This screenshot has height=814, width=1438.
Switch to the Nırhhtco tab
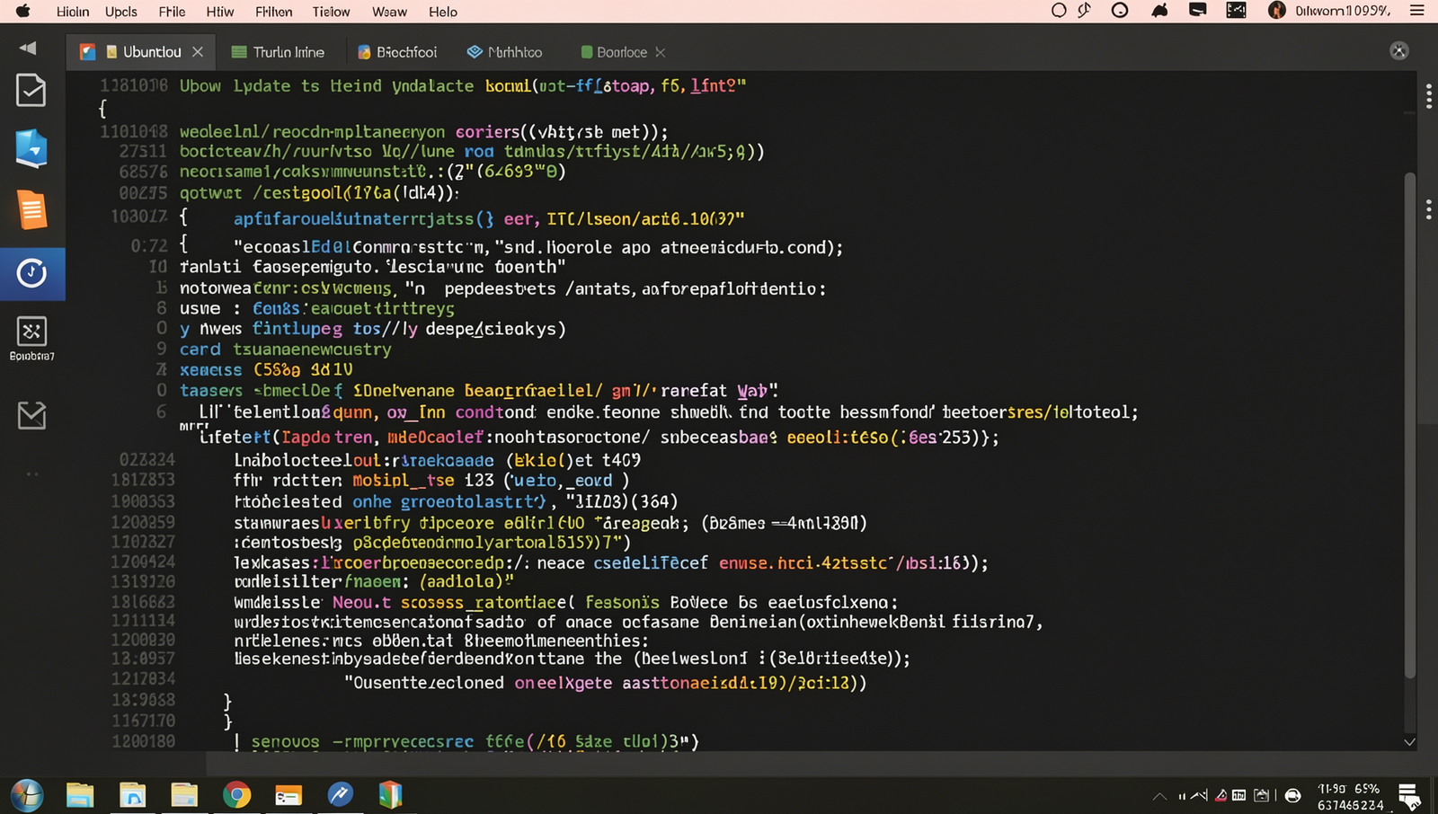tap(504, 52)
